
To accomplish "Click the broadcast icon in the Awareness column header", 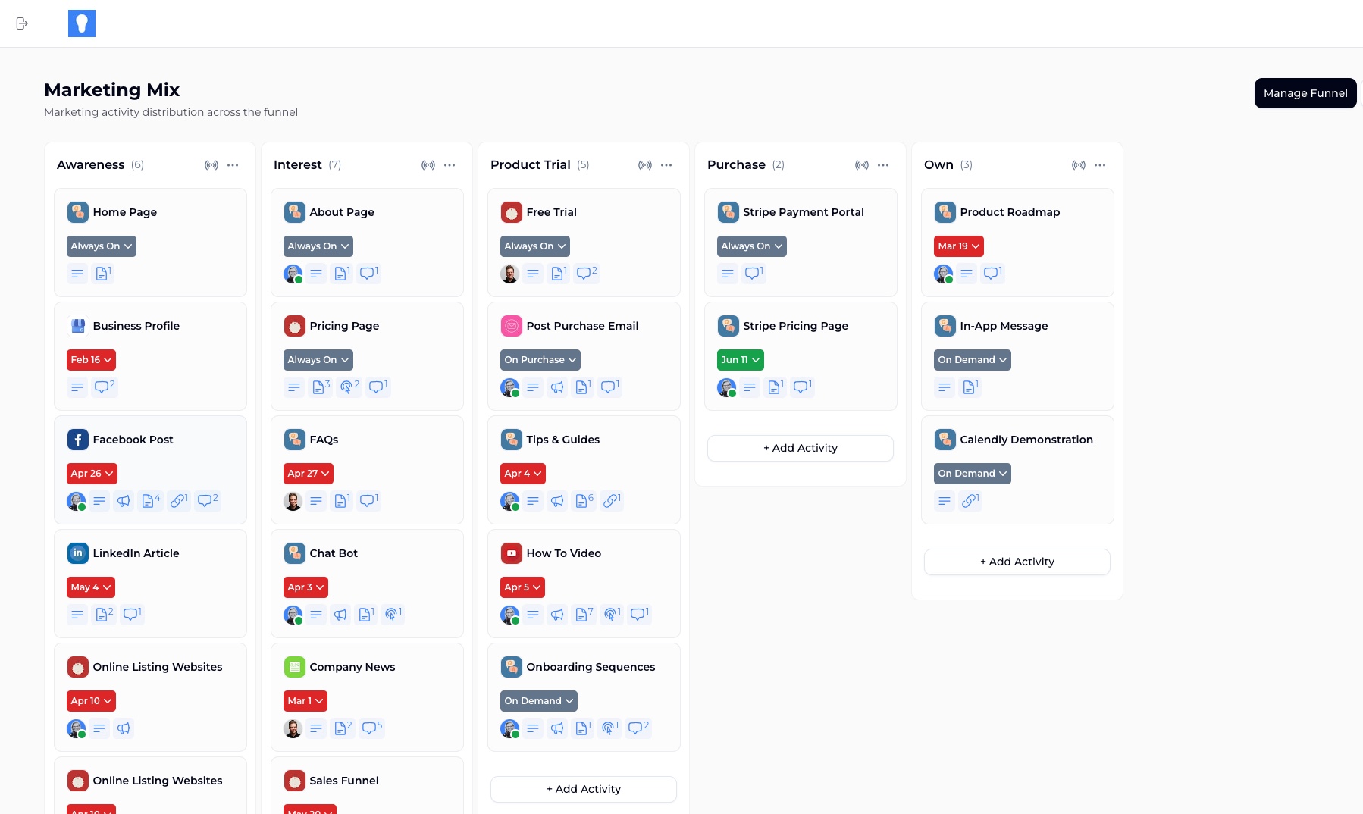I will pos(211,164).
